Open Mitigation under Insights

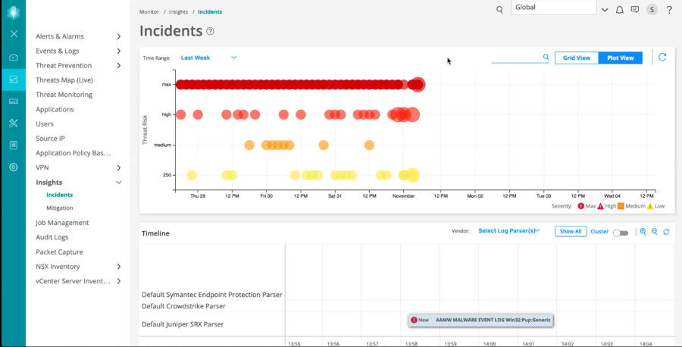[x=60, y=208]
